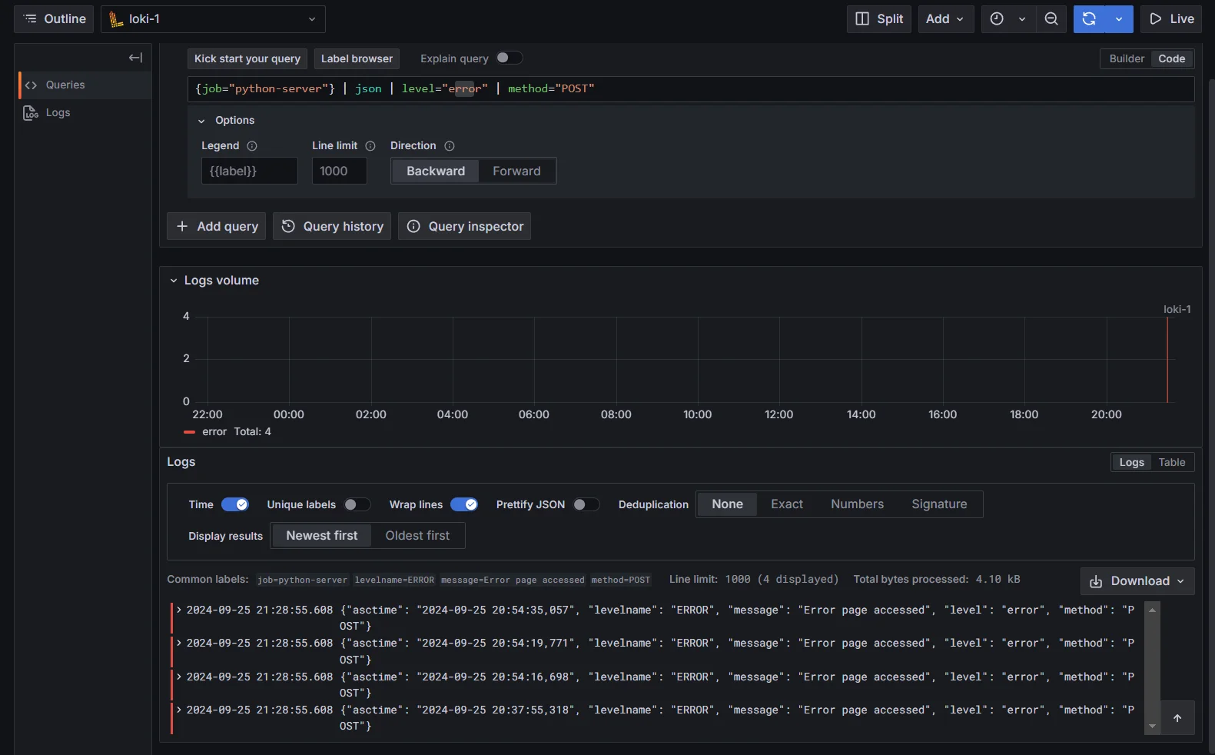Open the Download dropdown
This screenshot has height=755, width=1215.
click(1137, 581)
